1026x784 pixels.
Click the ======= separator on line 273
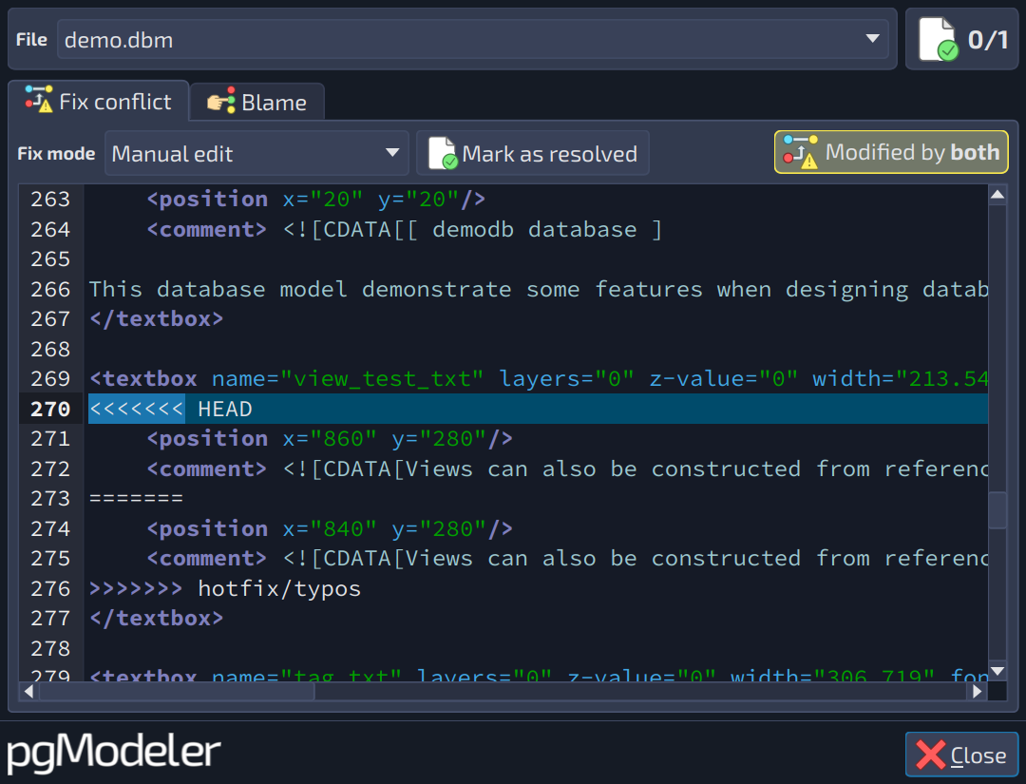tap(136, 499)
